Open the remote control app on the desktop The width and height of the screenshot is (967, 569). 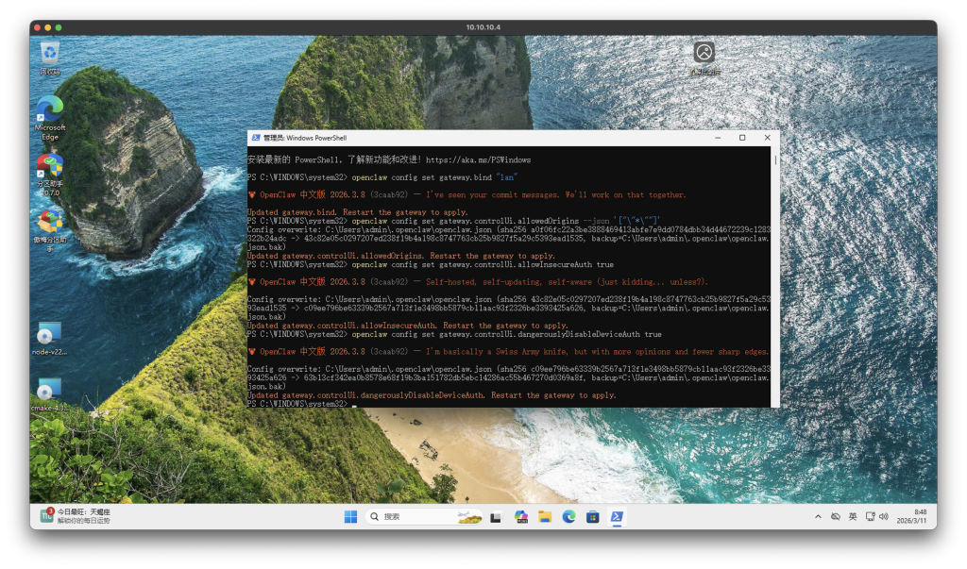704,54
